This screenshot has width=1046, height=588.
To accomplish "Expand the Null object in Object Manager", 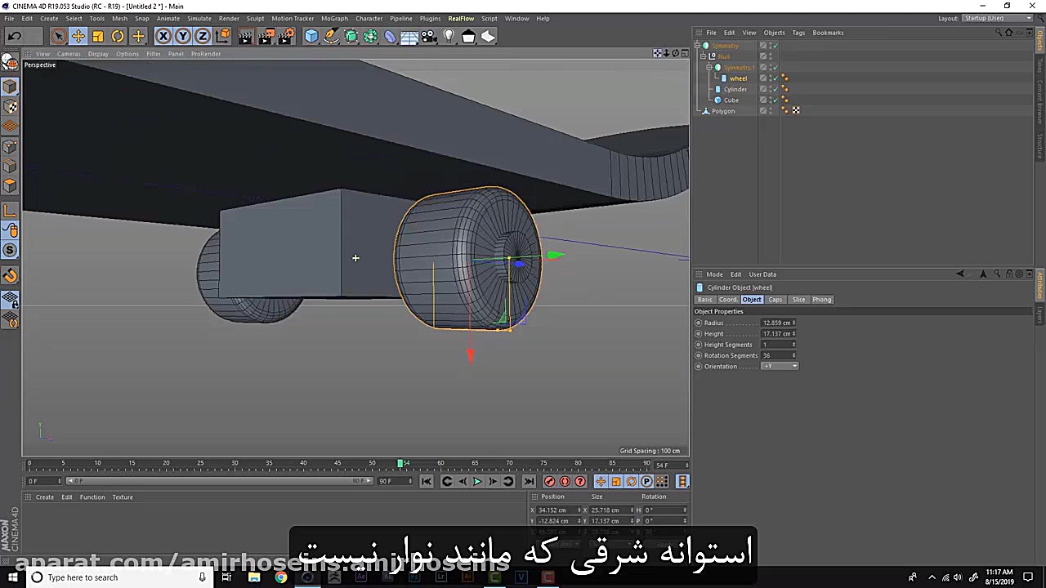I will click(x=702, y=56).
